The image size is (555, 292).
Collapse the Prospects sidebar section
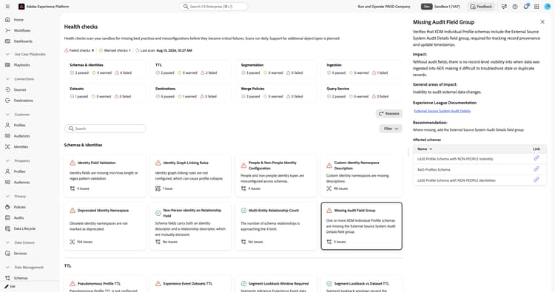click(7, 161)
